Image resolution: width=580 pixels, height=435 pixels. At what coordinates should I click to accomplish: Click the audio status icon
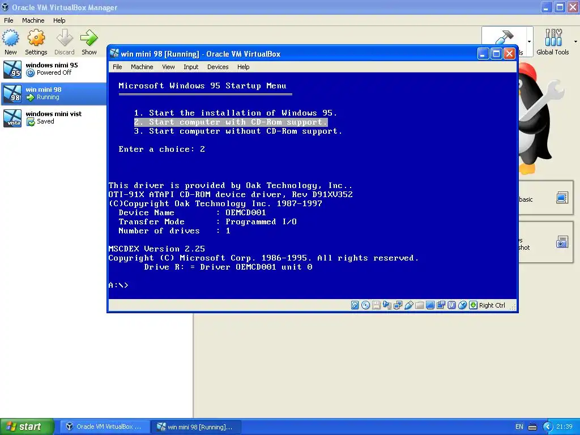point(387,305)
